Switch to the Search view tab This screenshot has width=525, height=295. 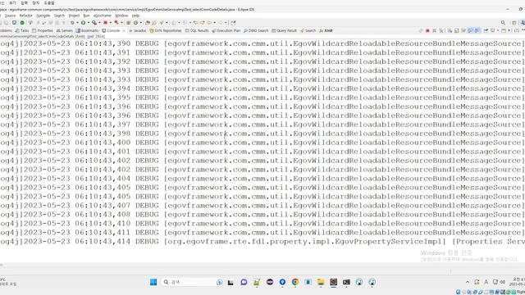pos(308,30)
